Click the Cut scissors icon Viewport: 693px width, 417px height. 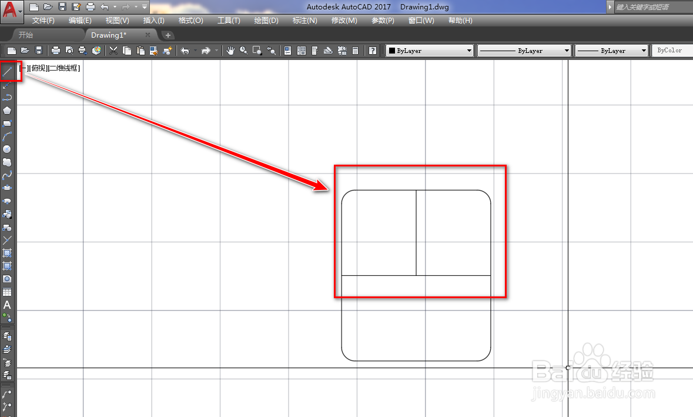pyautogui.click(x=113, y=51)
